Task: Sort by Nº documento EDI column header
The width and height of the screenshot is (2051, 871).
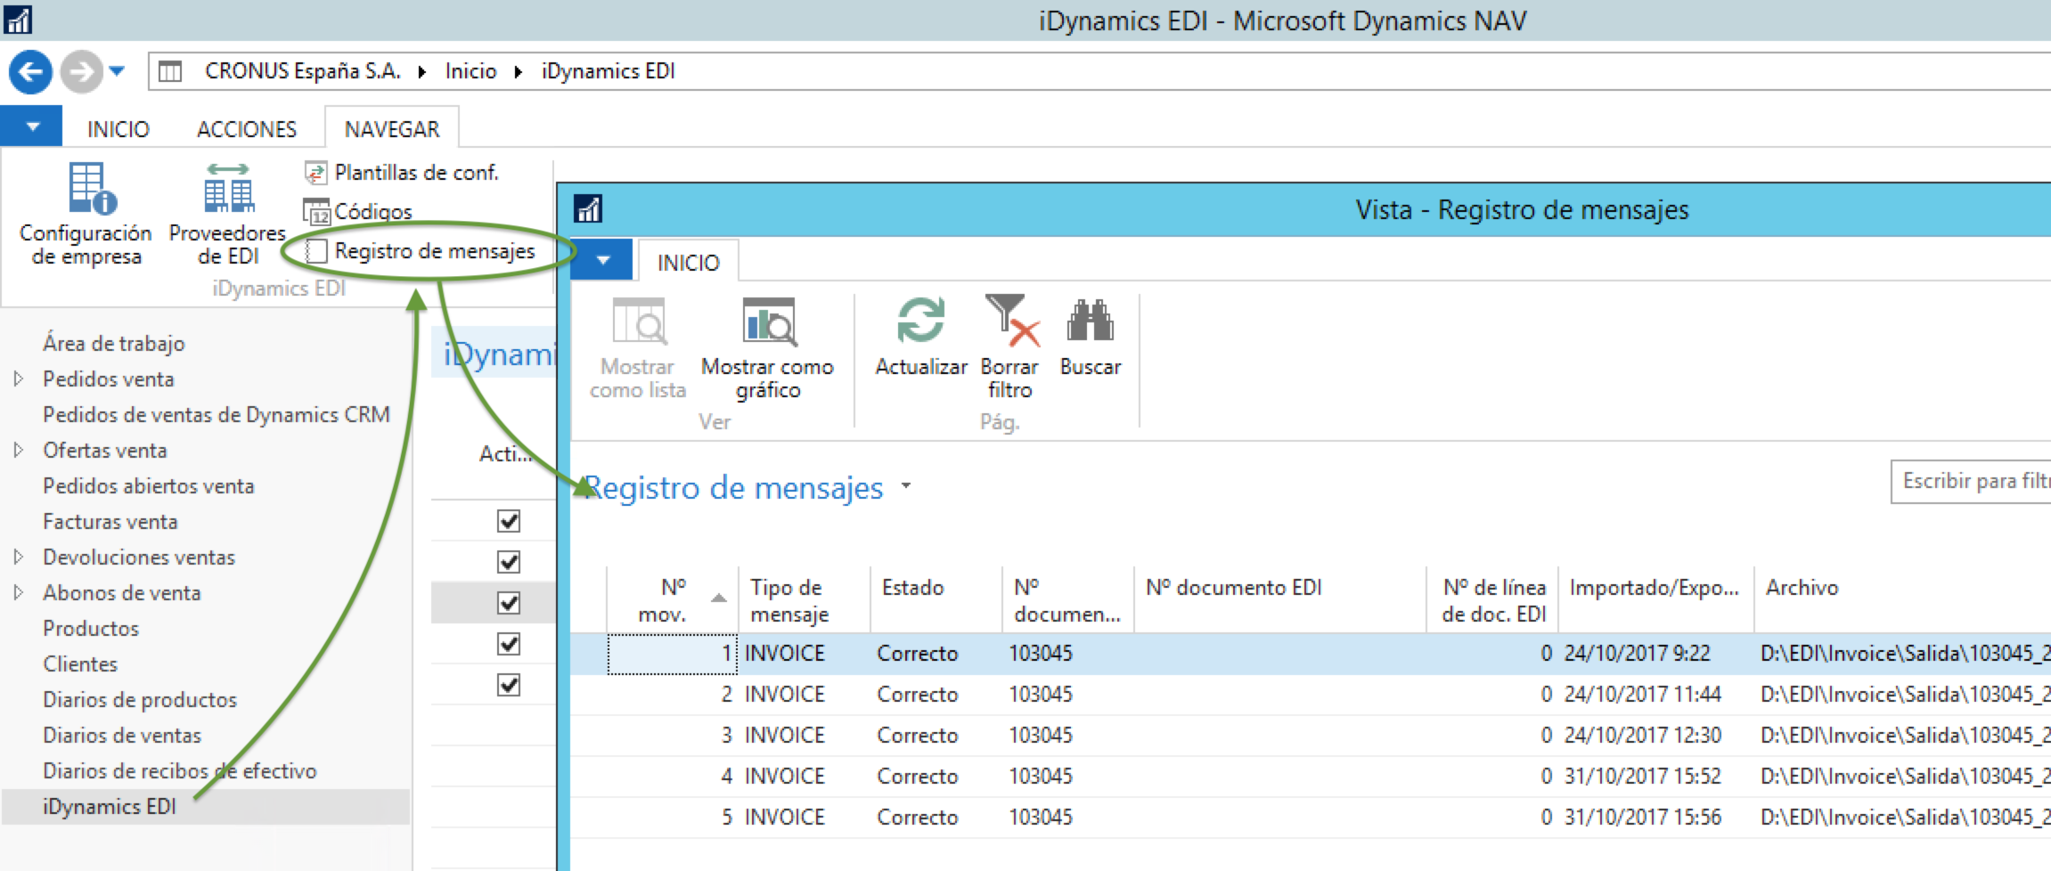Action: pos(1280,600)
